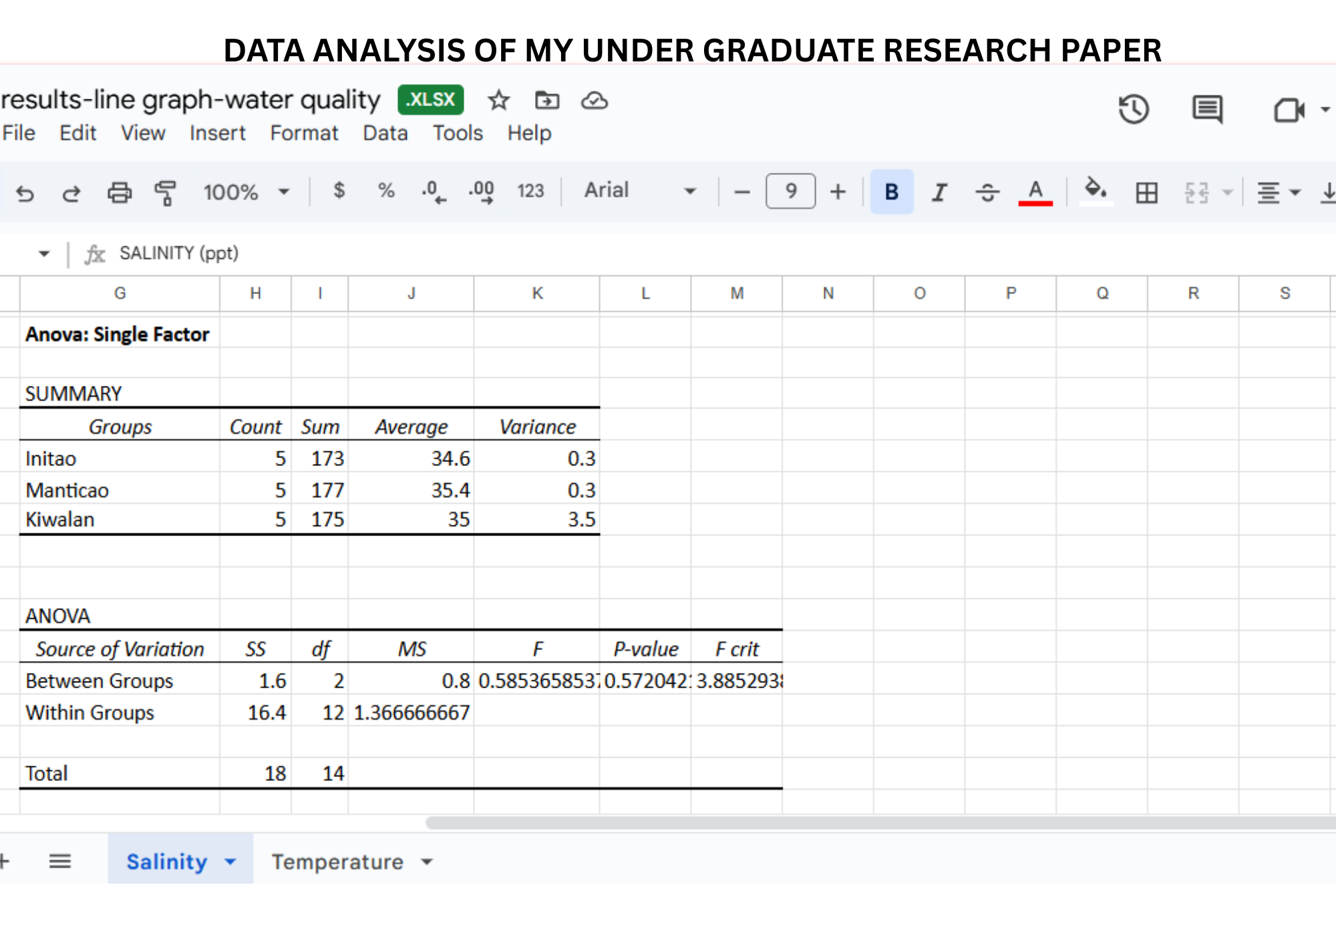Click the document title results-line graph-water quality
1336x944 pixels.
(x=190, y=99)
